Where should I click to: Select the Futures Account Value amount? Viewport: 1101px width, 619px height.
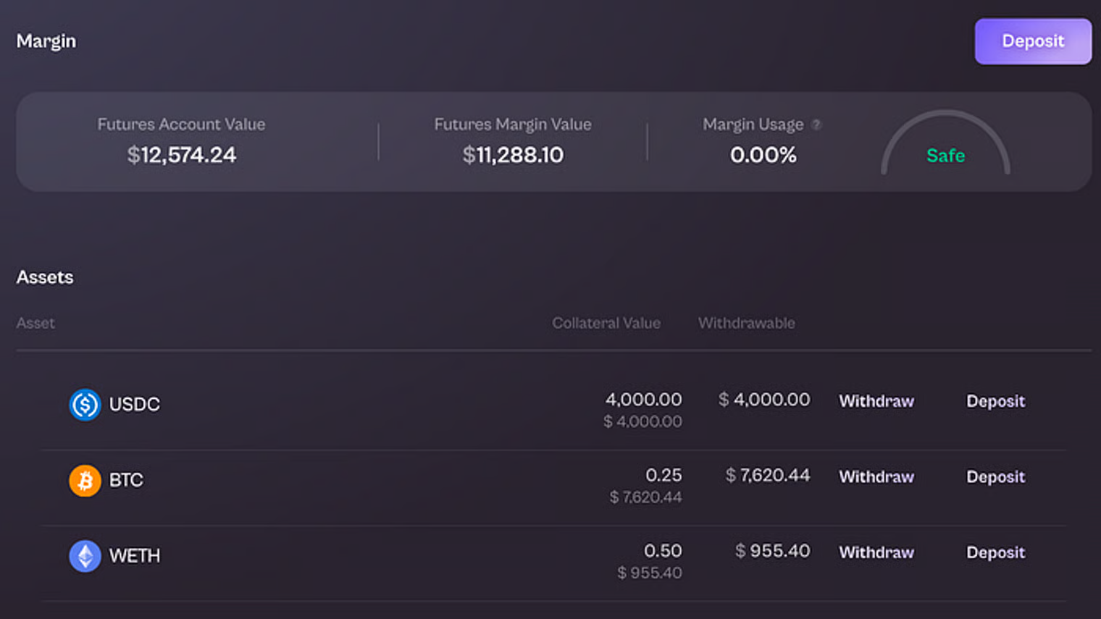[x=182, y=155]
